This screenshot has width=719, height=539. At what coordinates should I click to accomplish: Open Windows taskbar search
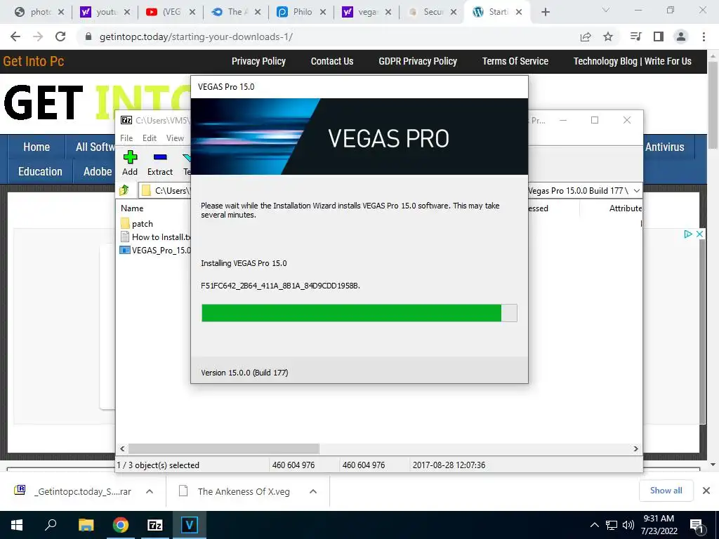click(51, 525)
